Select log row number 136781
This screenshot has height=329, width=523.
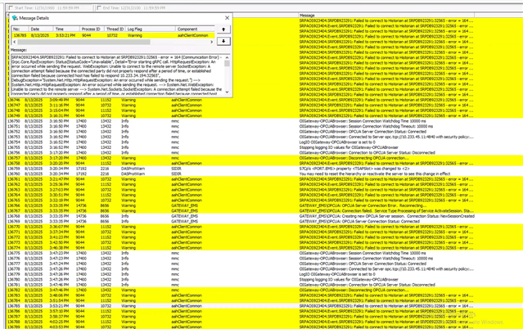pyautogui.click(x=264, y=285)
